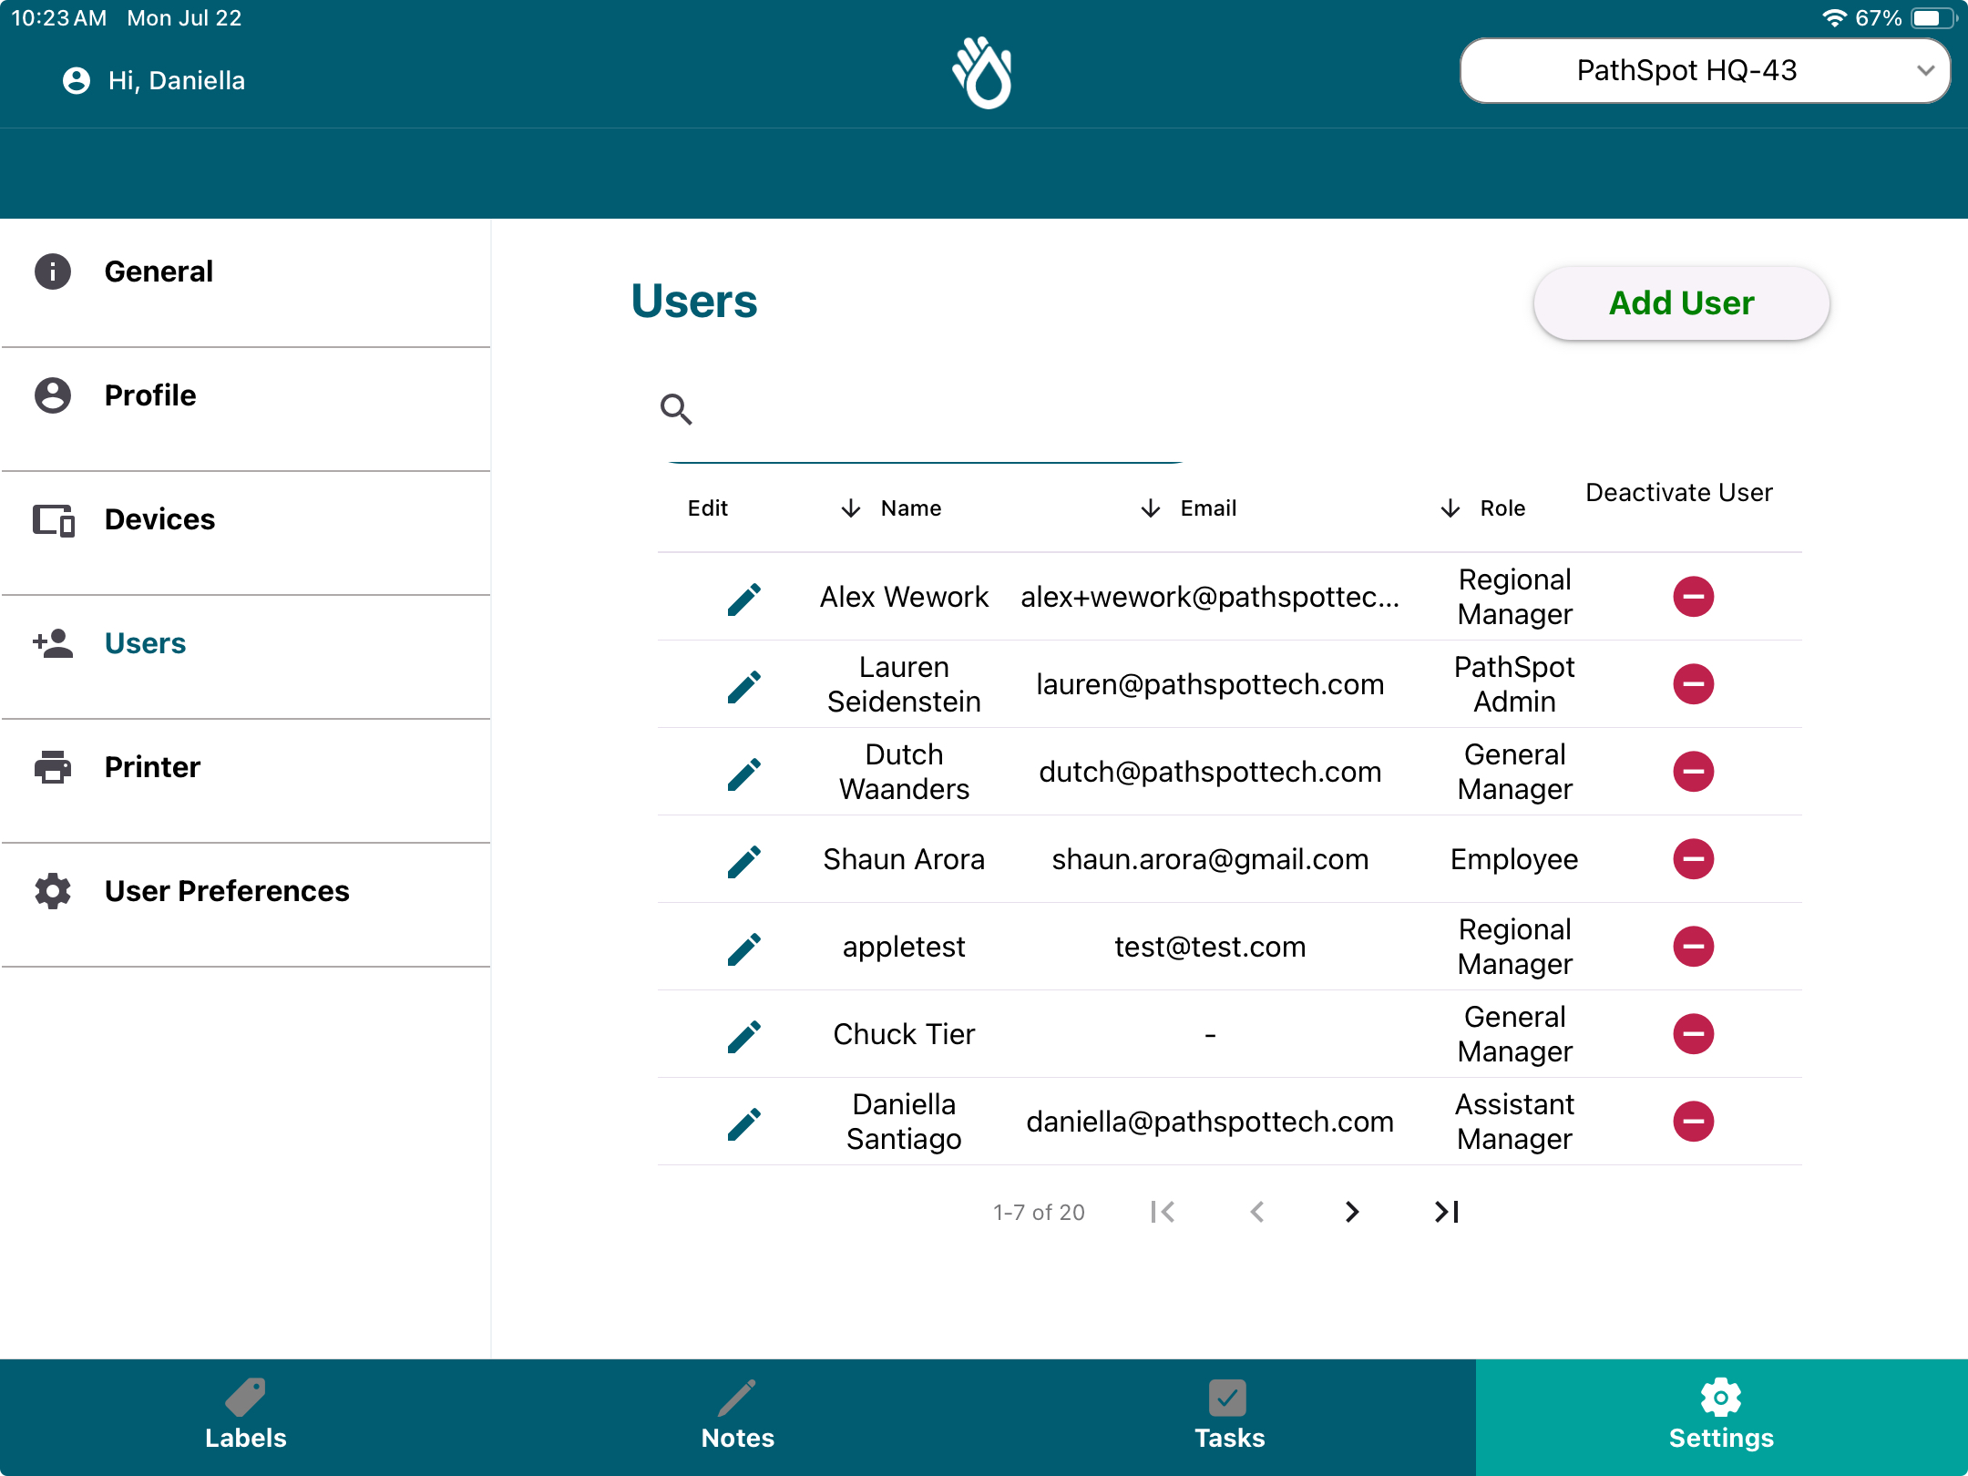This screenshot has height=1476, width=1968.
Task: Click the Add User button
Action: tap(1681, 303)
